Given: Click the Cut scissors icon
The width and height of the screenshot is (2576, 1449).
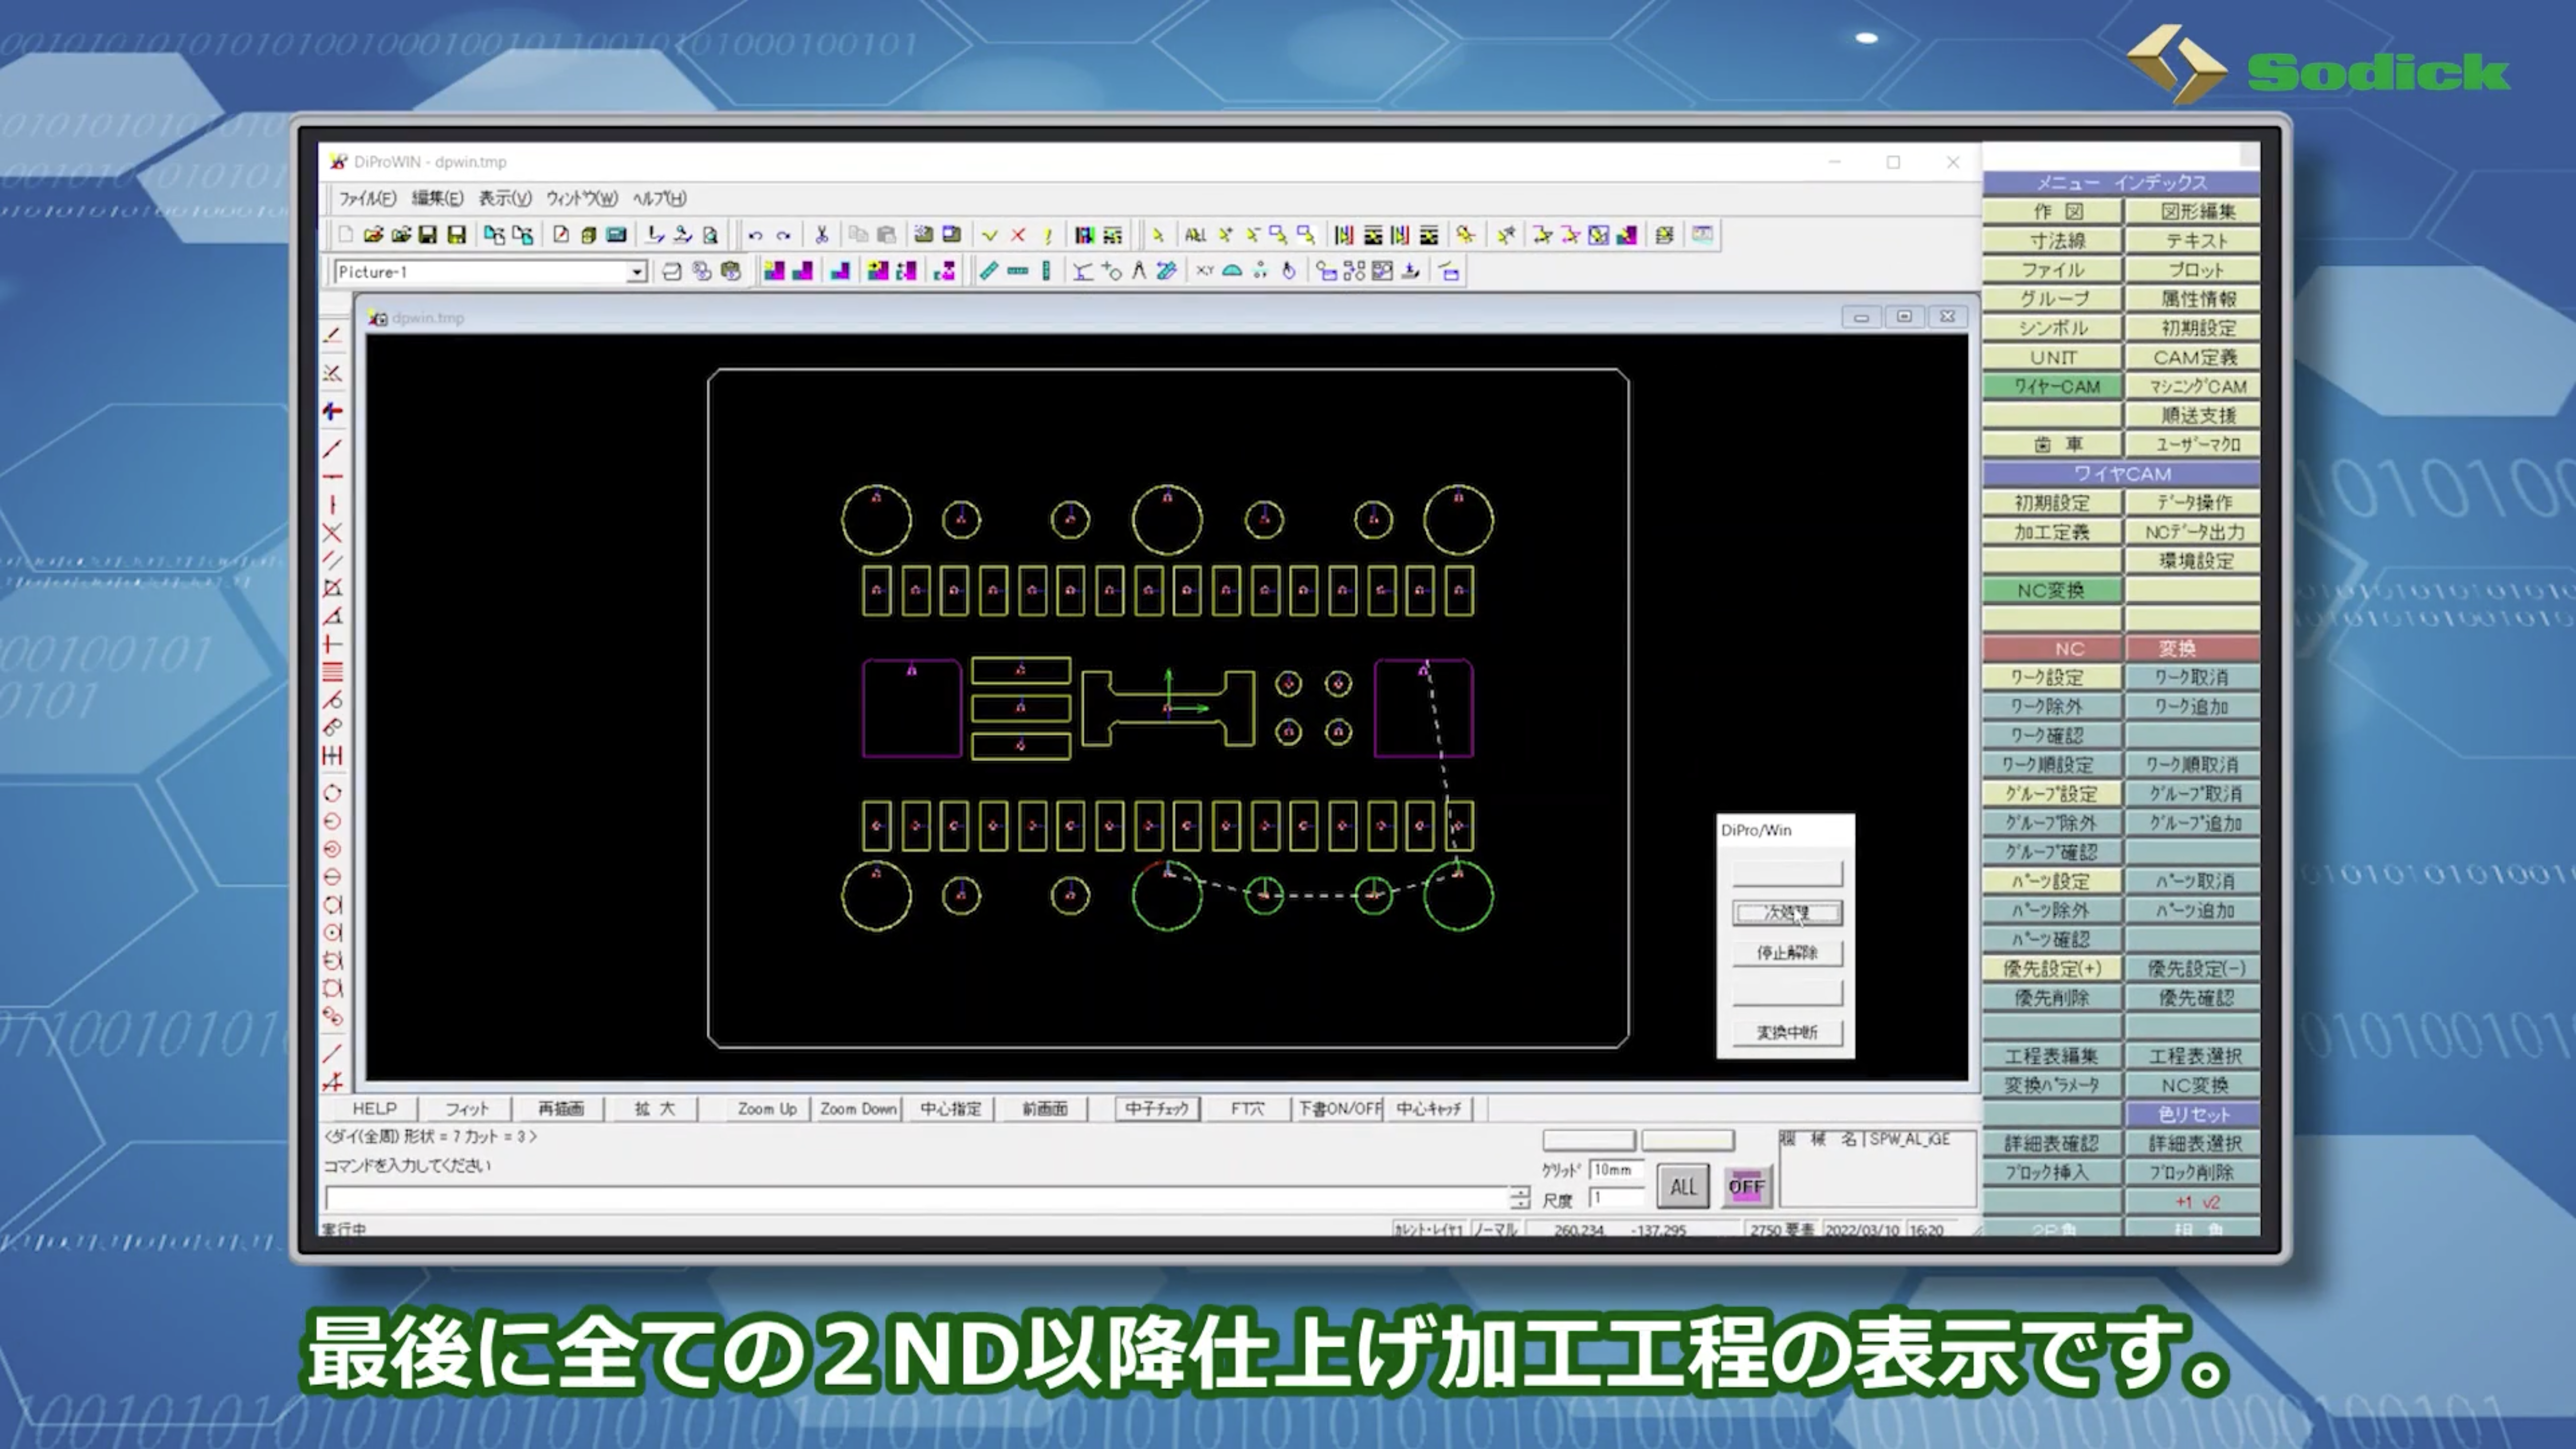Looking at the screenshot, I should [821, 235].
